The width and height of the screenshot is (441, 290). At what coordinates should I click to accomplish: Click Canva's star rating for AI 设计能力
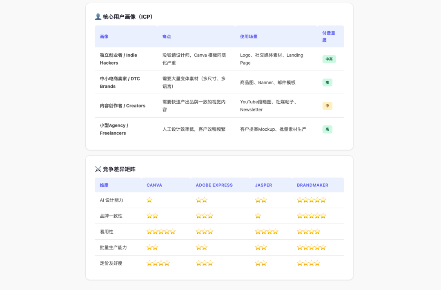tap(149, 200)
